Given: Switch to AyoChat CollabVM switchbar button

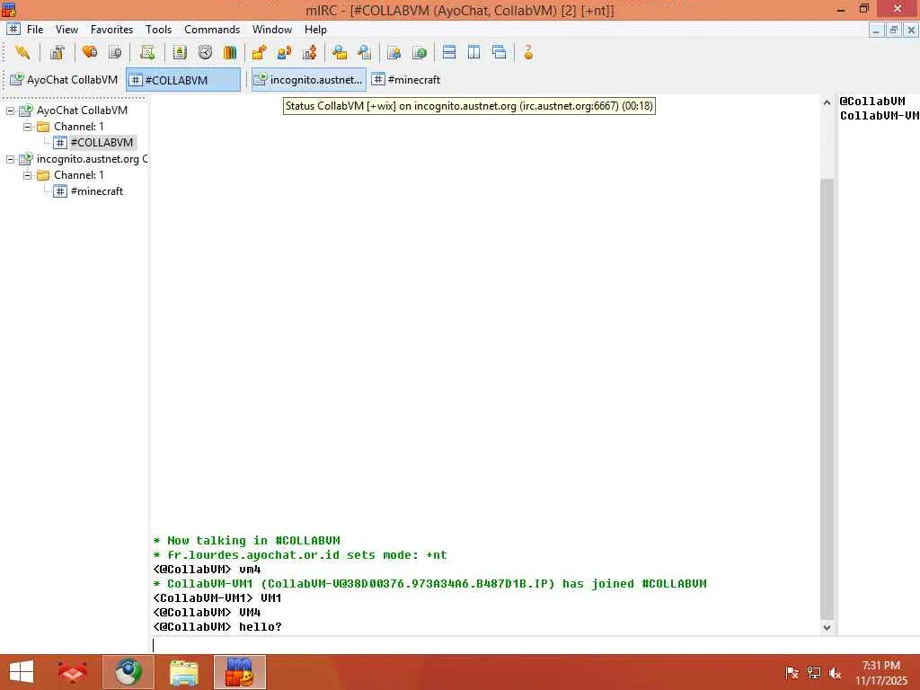Looking at the screenshot, I should [64, 80].
